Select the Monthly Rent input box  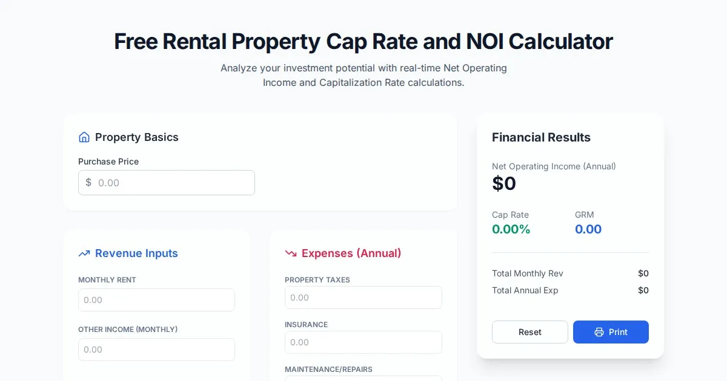156,300
